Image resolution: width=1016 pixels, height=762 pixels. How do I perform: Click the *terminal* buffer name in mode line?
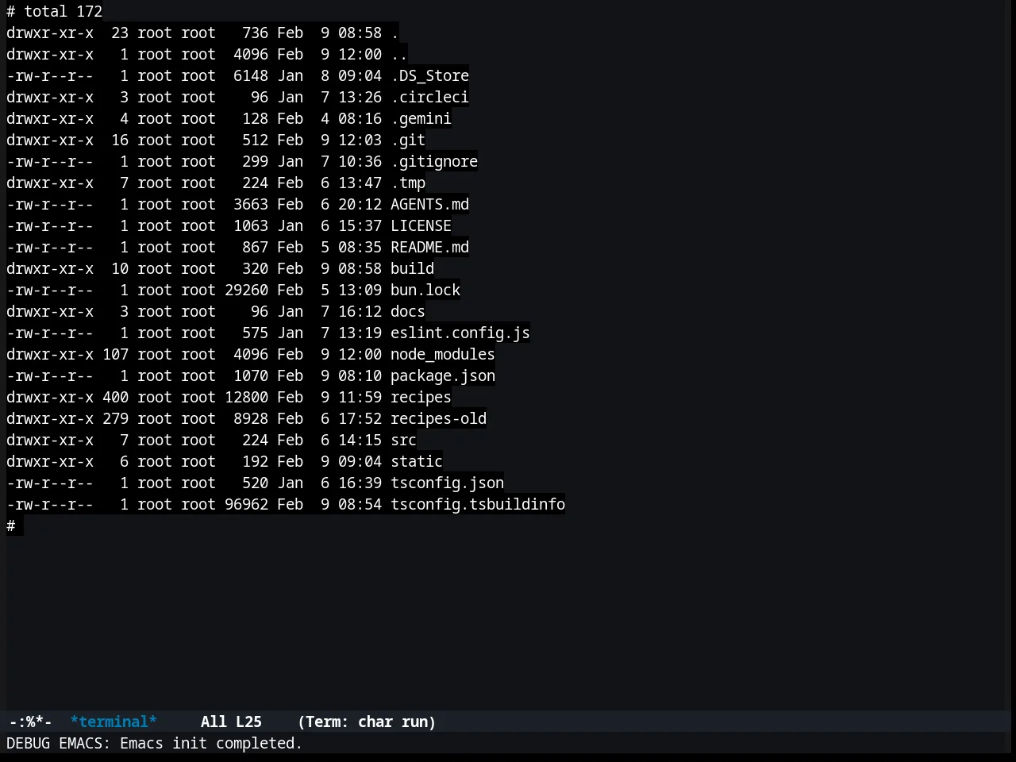pos(114,722)
